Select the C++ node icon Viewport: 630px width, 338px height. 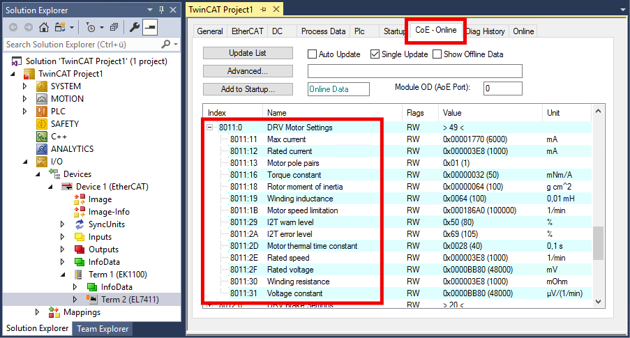click(x=42, y=137)
